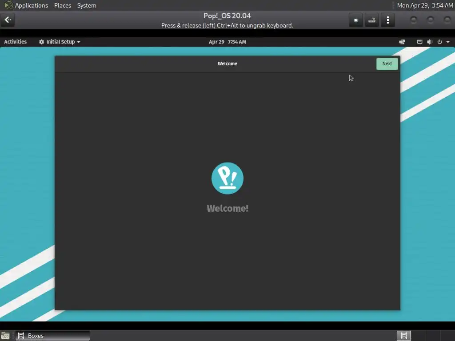Click the stop/fullscreen square button in Boxes header
Image resolution: width=455 pixels, height=341 pixels.
356,20
